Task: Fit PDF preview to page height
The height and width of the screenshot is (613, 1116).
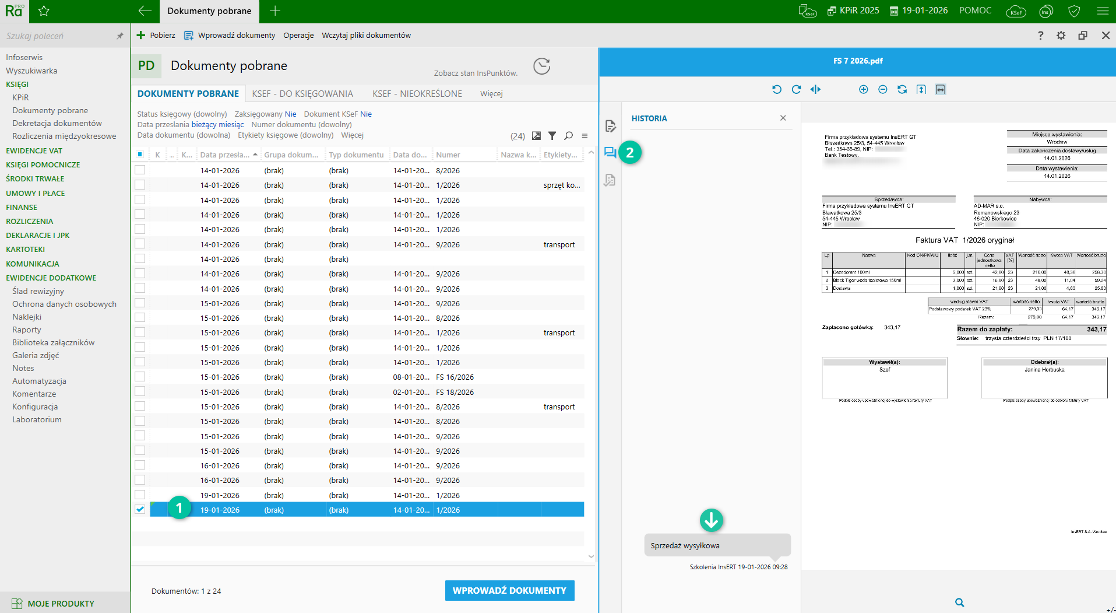Action: coord(921,89)
